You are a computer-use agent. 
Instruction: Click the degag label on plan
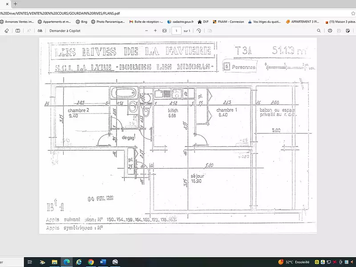click(129, 138)
